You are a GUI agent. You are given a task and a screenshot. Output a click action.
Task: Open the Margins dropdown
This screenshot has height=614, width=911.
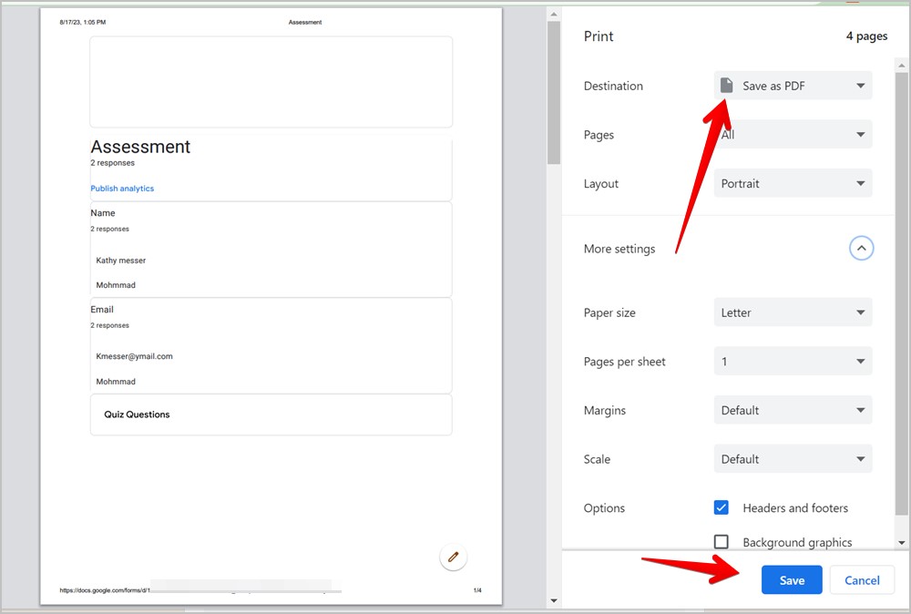tap(793, 410)
